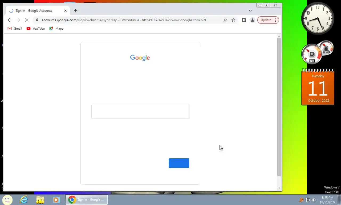Click the Update button in Chrome toolbar

[268, 20]
